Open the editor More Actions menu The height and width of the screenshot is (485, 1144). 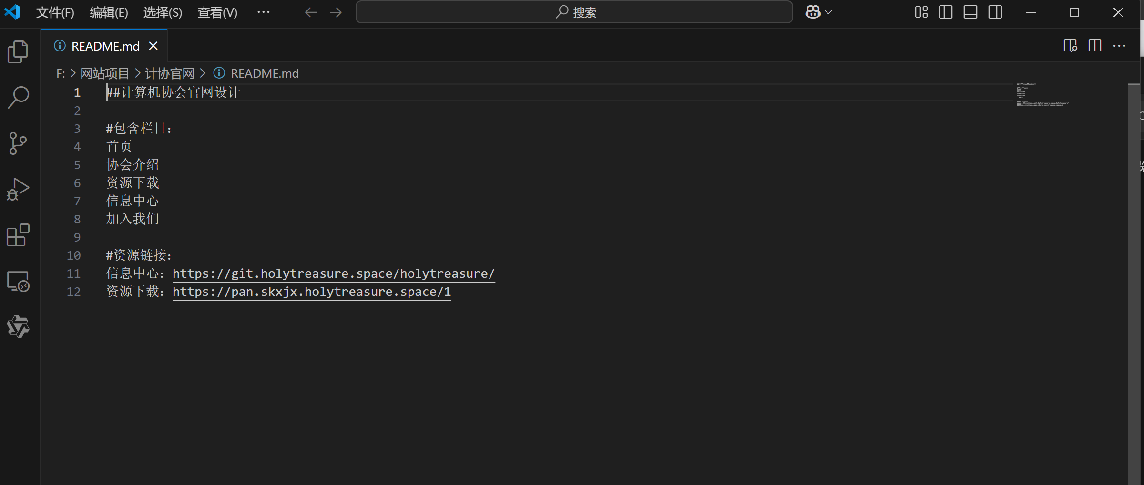tap(1119, 46)
